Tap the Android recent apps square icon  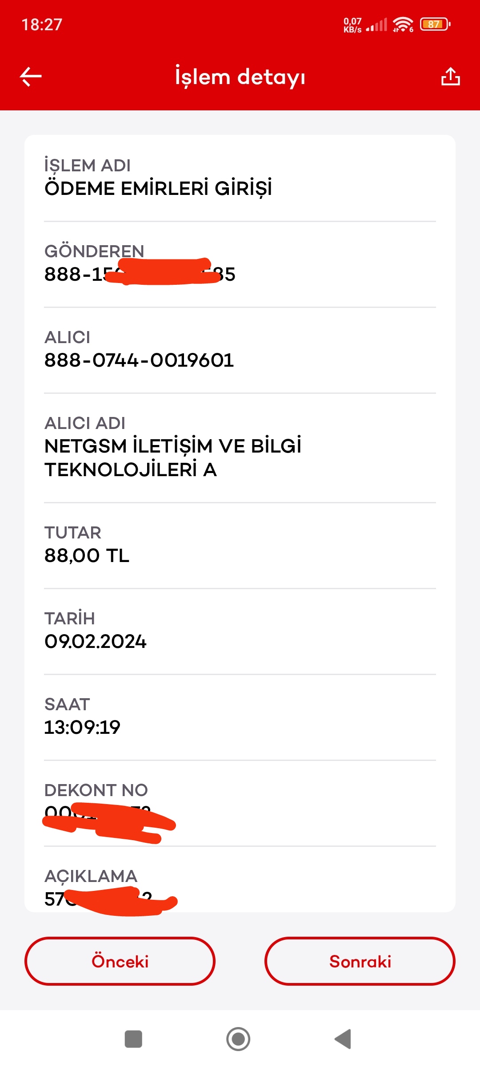(133, 1039)
